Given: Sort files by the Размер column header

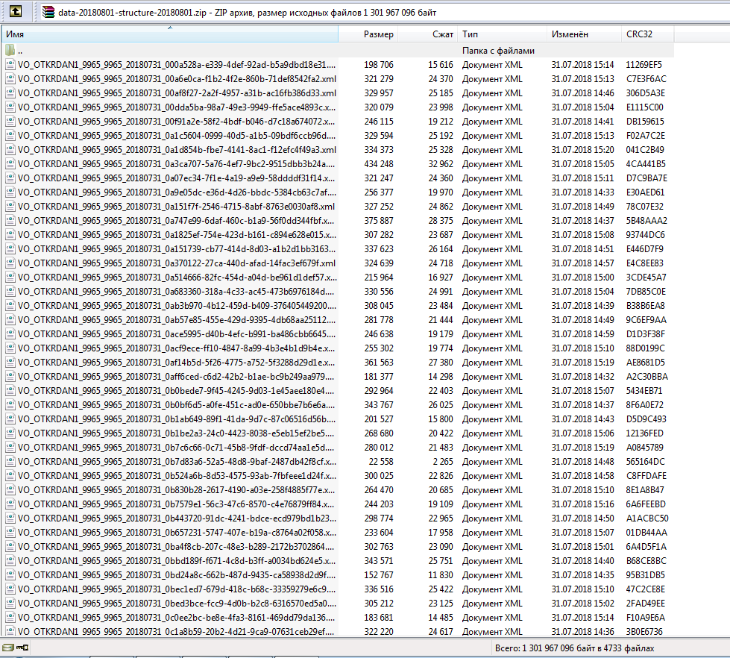Looking at the screenshot, I should click(x=378, y=34).
